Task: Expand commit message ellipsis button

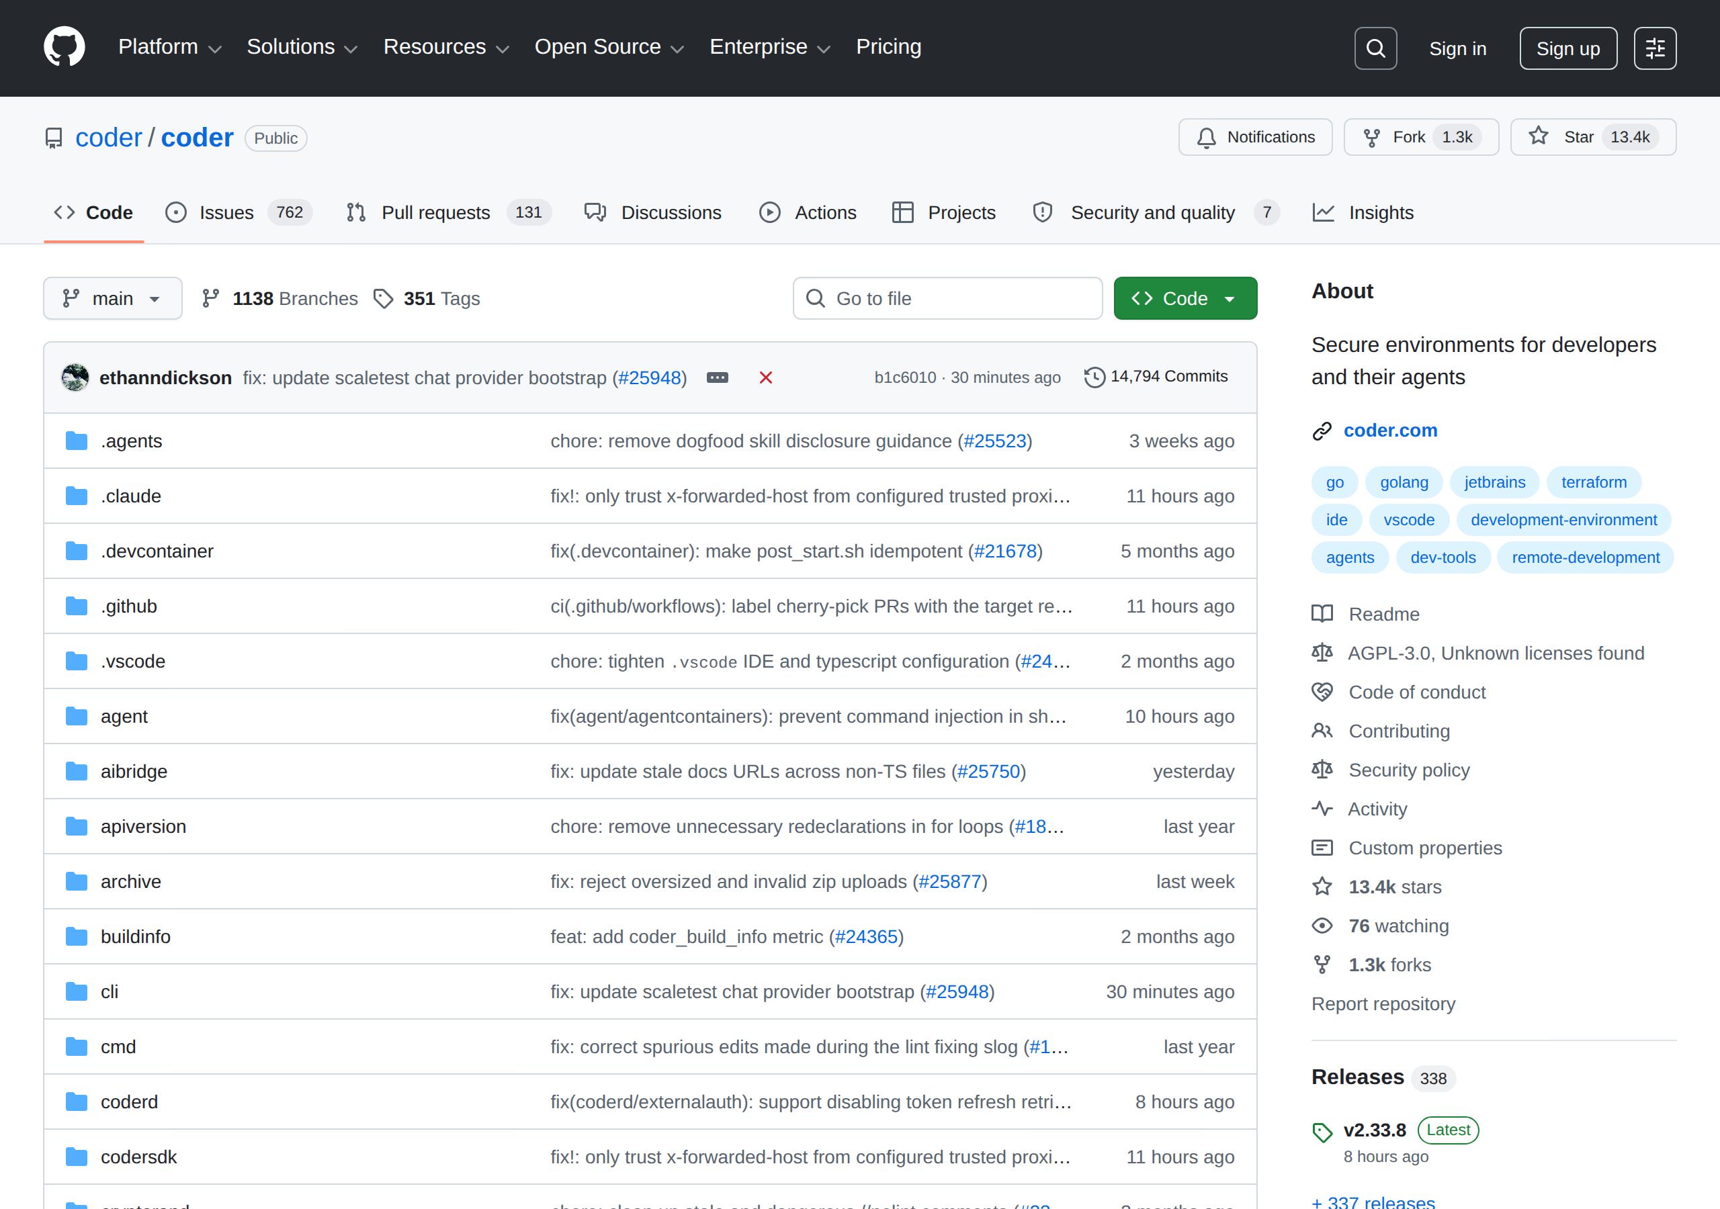Action: (x=717, y=377)
